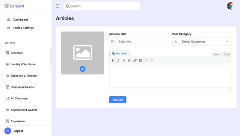This screenshot has width=240, height=136.
Task: Click the Appointment Waitlist list icon
Action: 8,110
